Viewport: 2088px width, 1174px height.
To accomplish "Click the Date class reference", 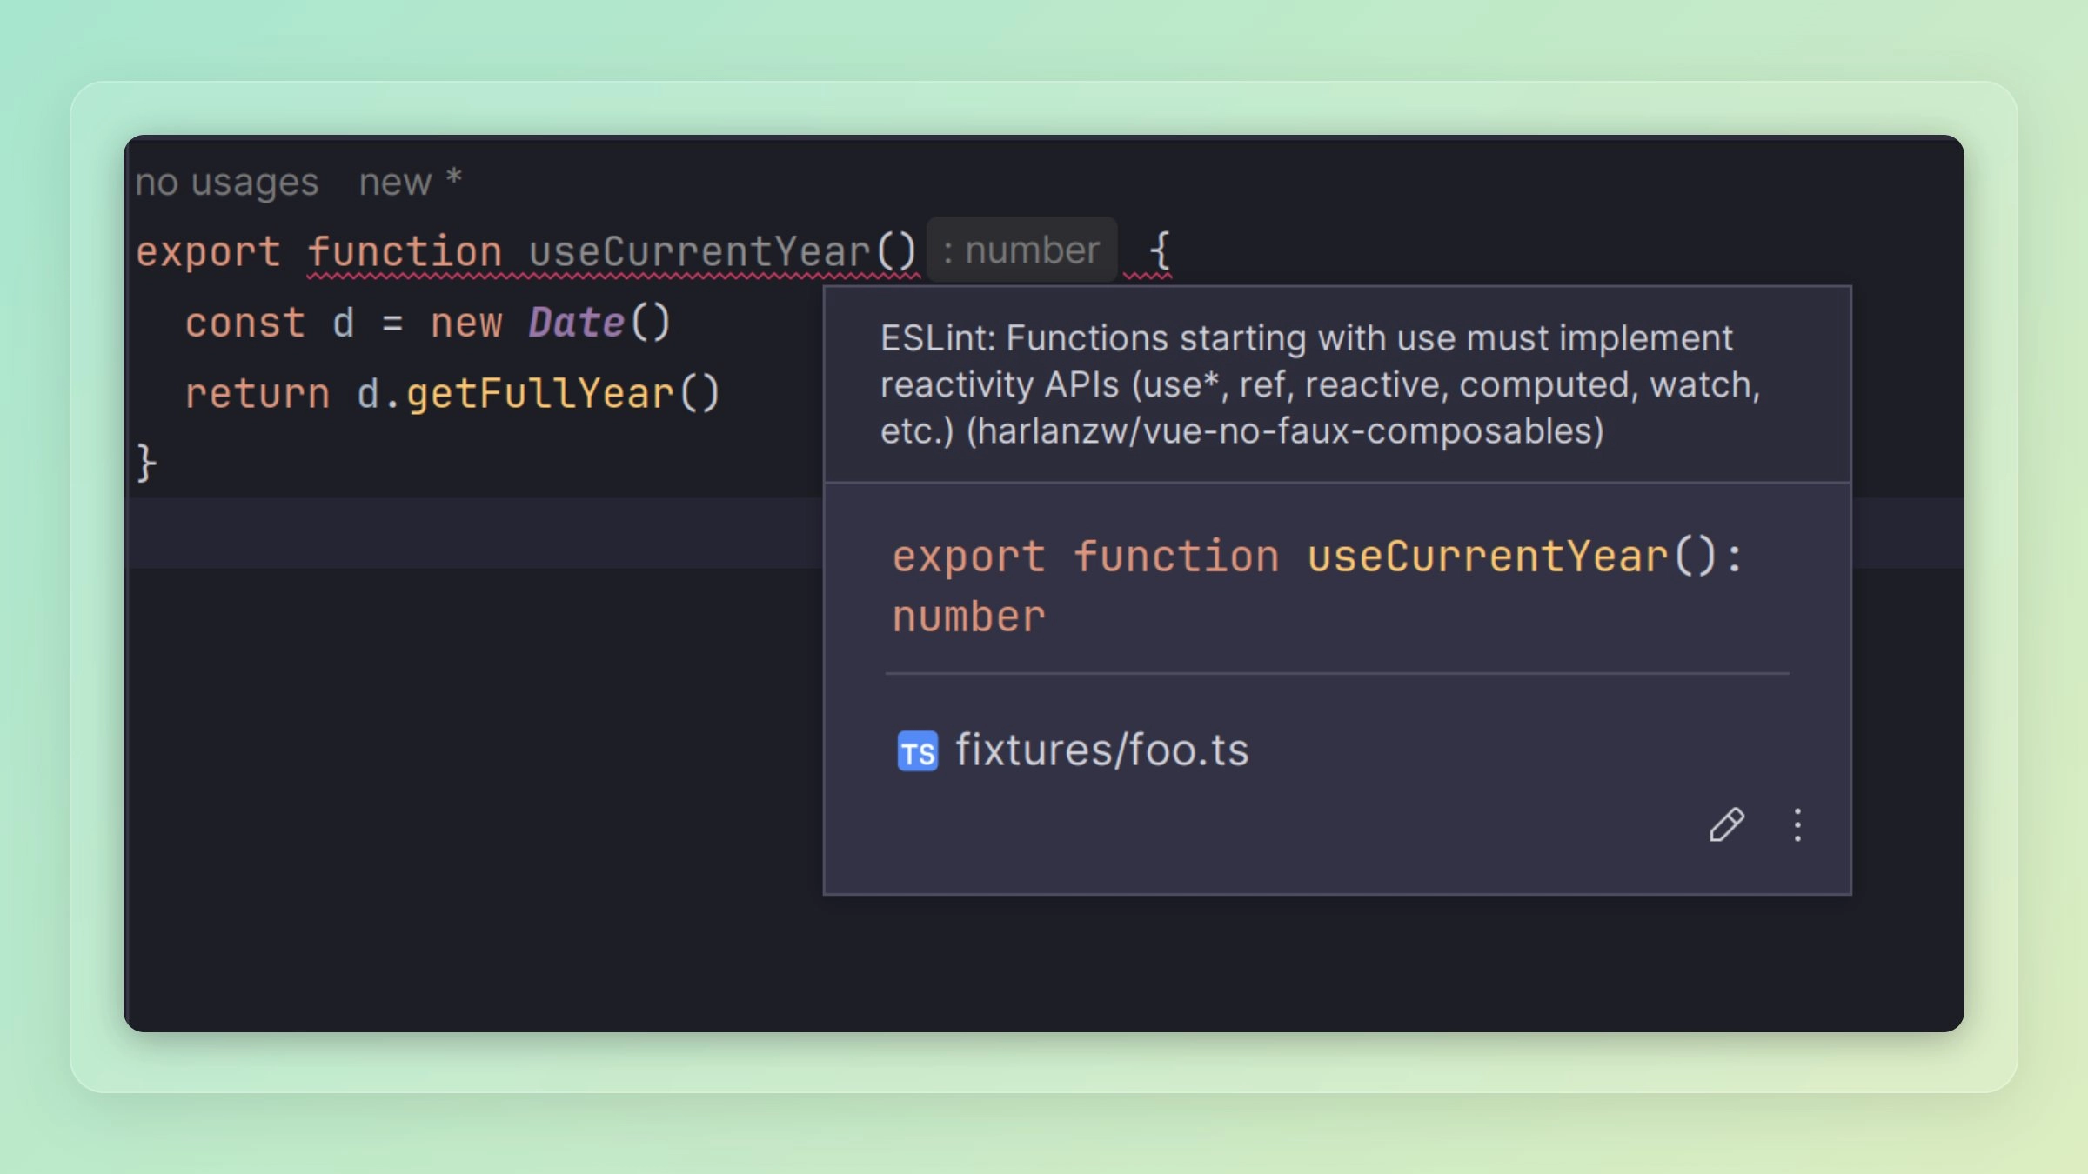I will 576,323.
